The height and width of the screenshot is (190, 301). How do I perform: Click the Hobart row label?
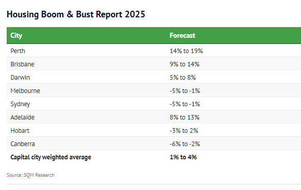(20, 131)
